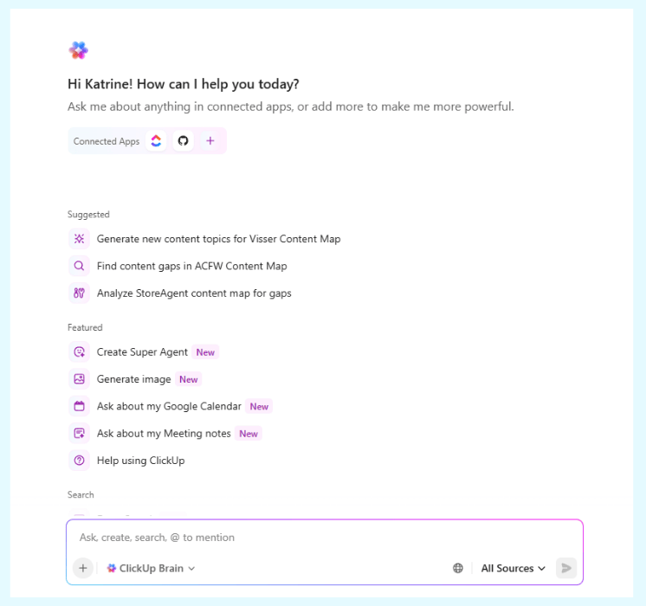This screenshot has width=646, height=606.
Task: Click the ClickUp connected app icon
Action: 156,141
